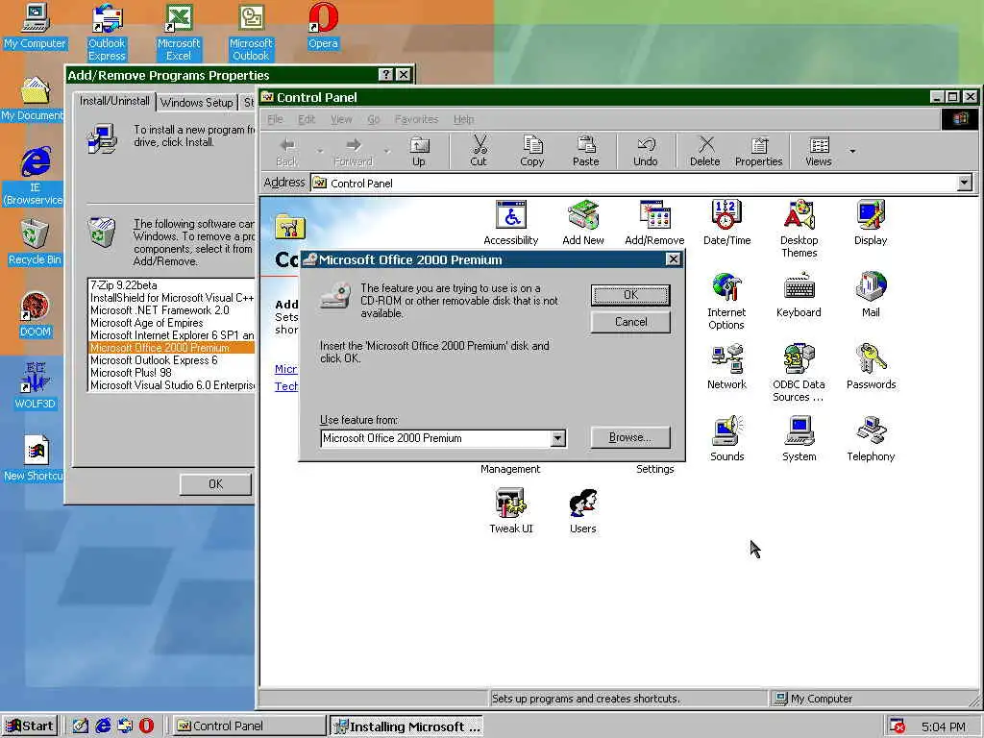Open the Add/Remove programs icon

[654, 223]
